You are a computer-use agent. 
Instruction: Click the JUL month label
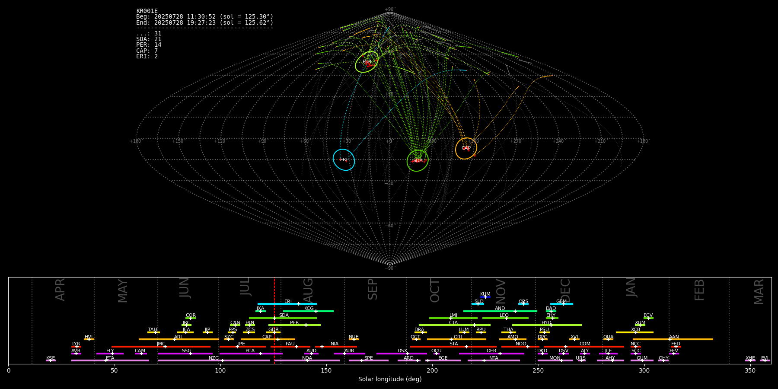point(245,287)
